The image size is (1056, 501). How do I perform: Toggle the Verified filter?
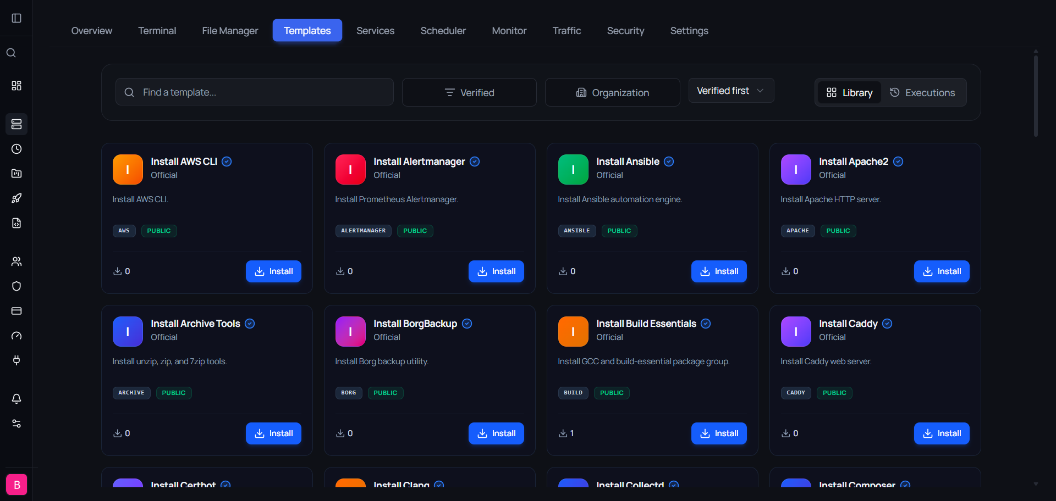[x=469, y=92]
